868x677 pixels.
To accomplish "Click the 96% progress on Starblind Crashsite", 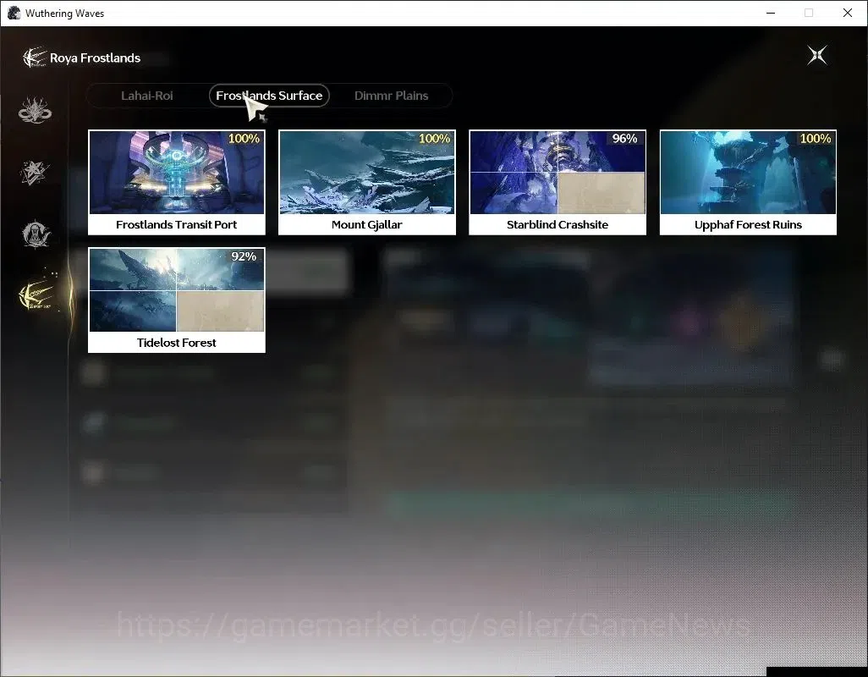I will (x=624, y=139).
